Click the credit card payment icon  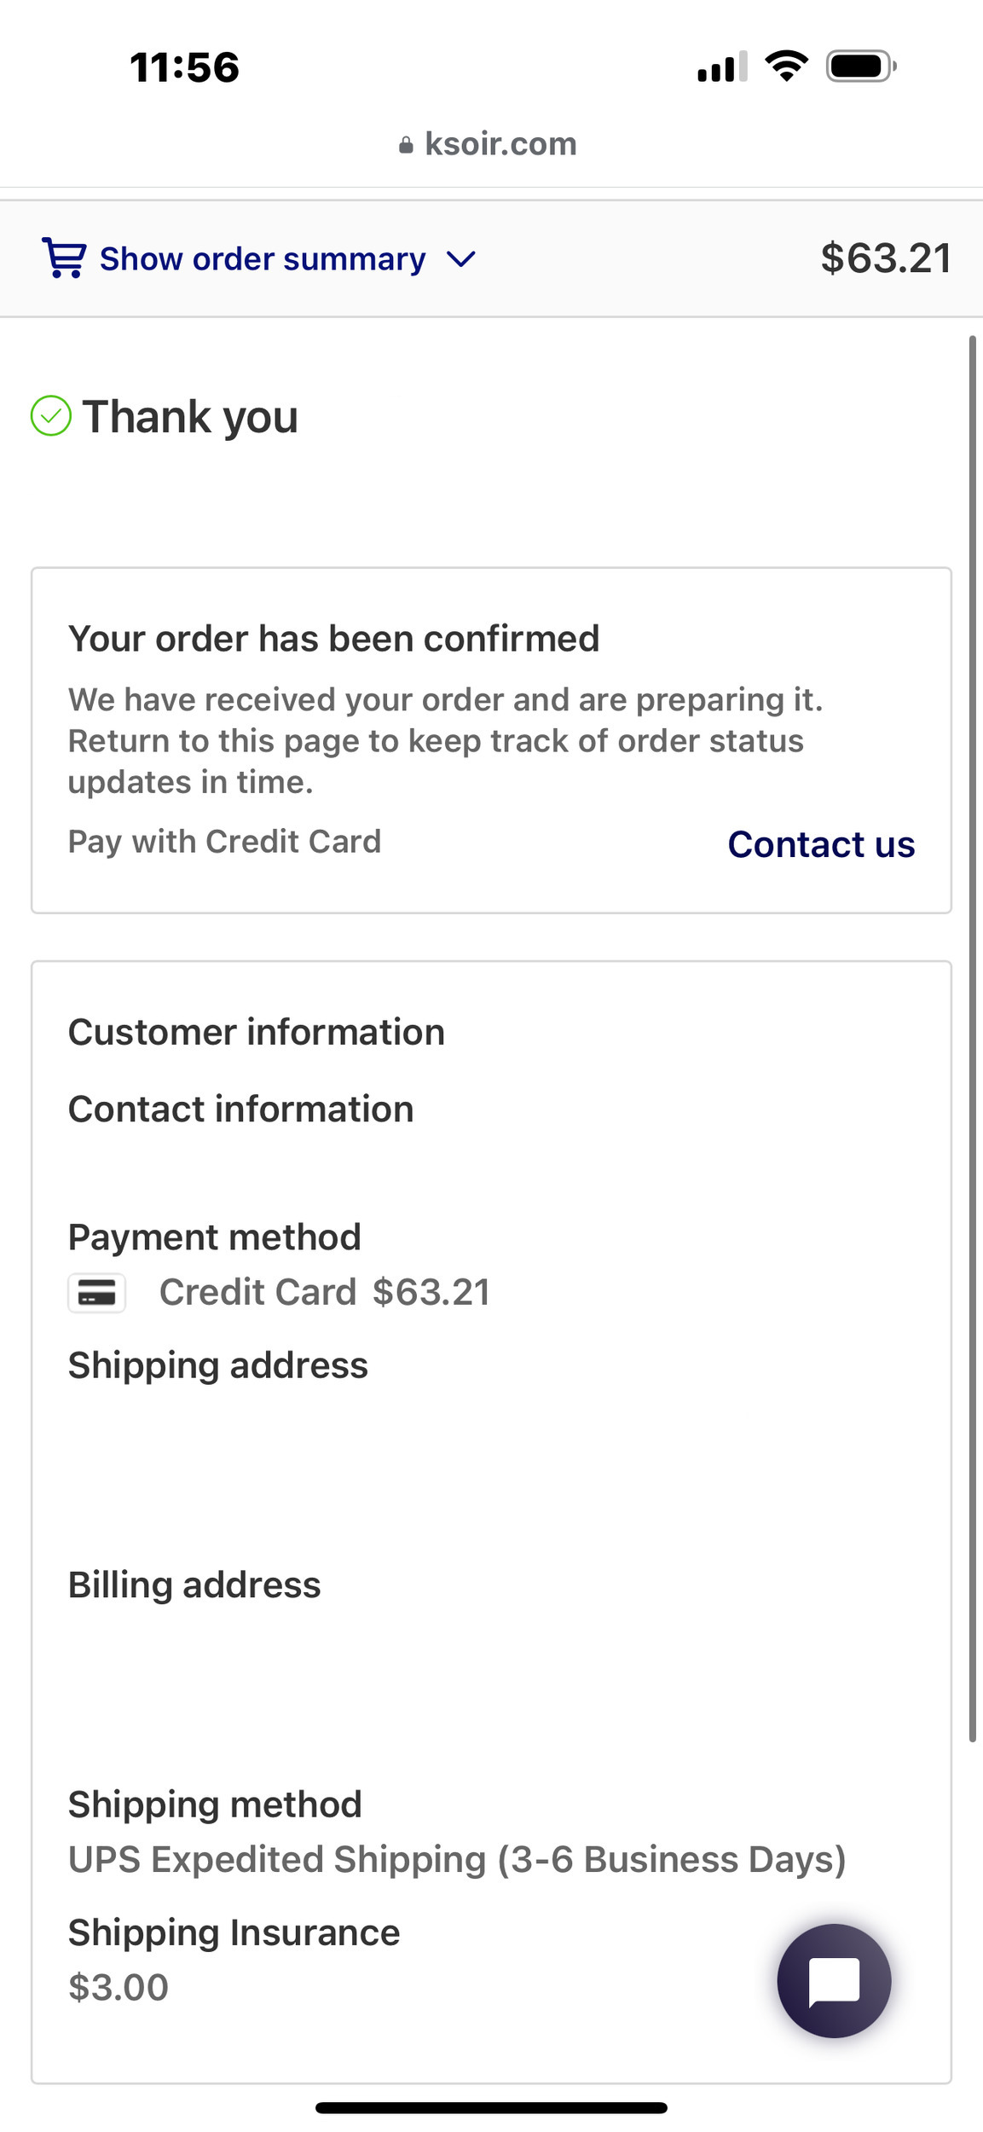(97, 1293)
